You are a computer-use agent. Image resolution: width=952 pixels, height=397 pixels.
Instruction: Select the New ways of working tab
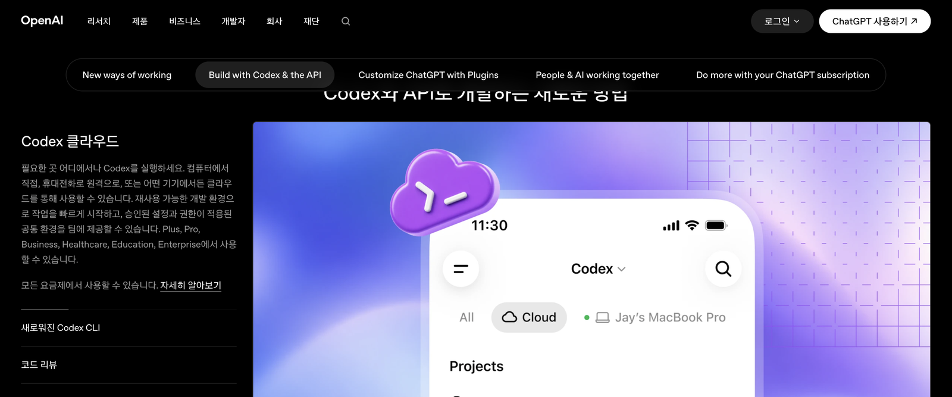click(x=127, y=75)
